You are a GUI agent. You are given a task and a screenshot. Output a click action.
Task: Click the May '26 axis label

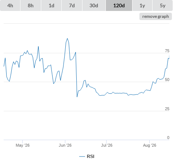click(x=23, y=145)
